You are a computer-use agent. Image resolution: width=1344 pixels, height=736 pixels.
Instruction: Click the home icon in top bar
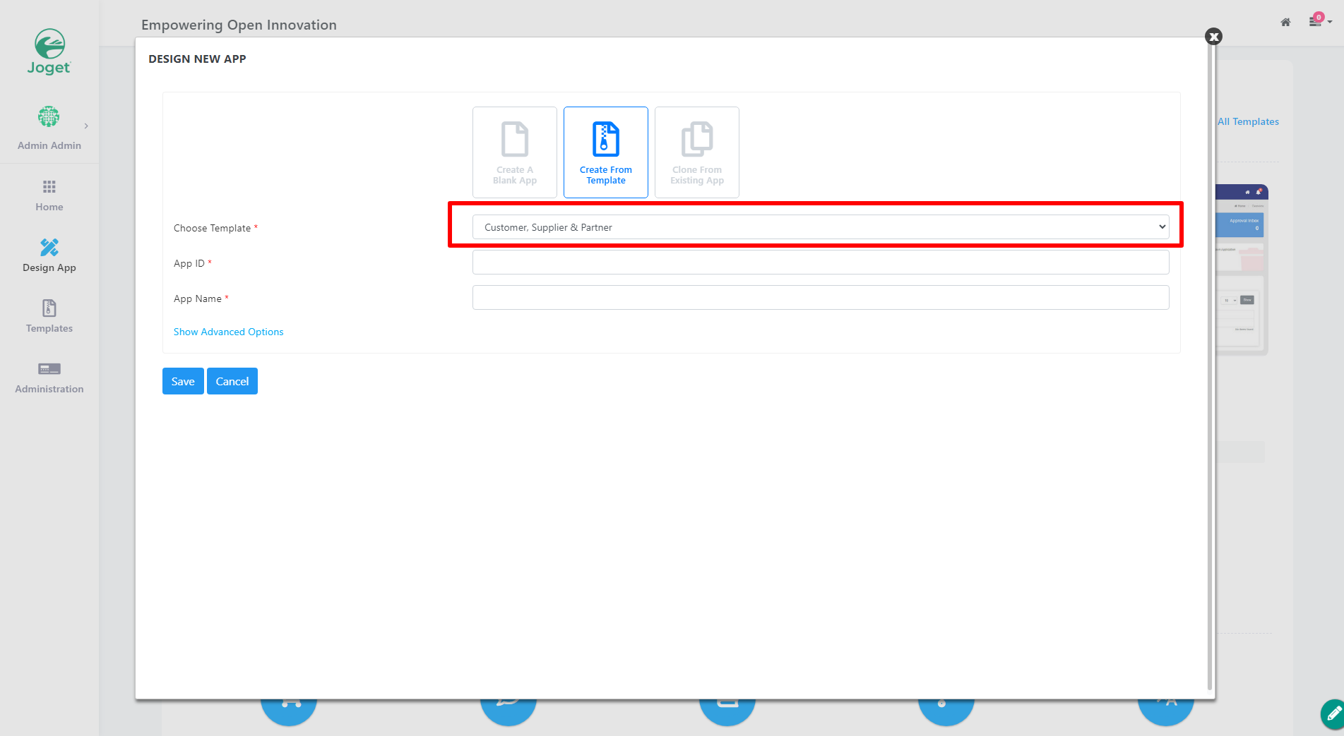[1285, 22]
